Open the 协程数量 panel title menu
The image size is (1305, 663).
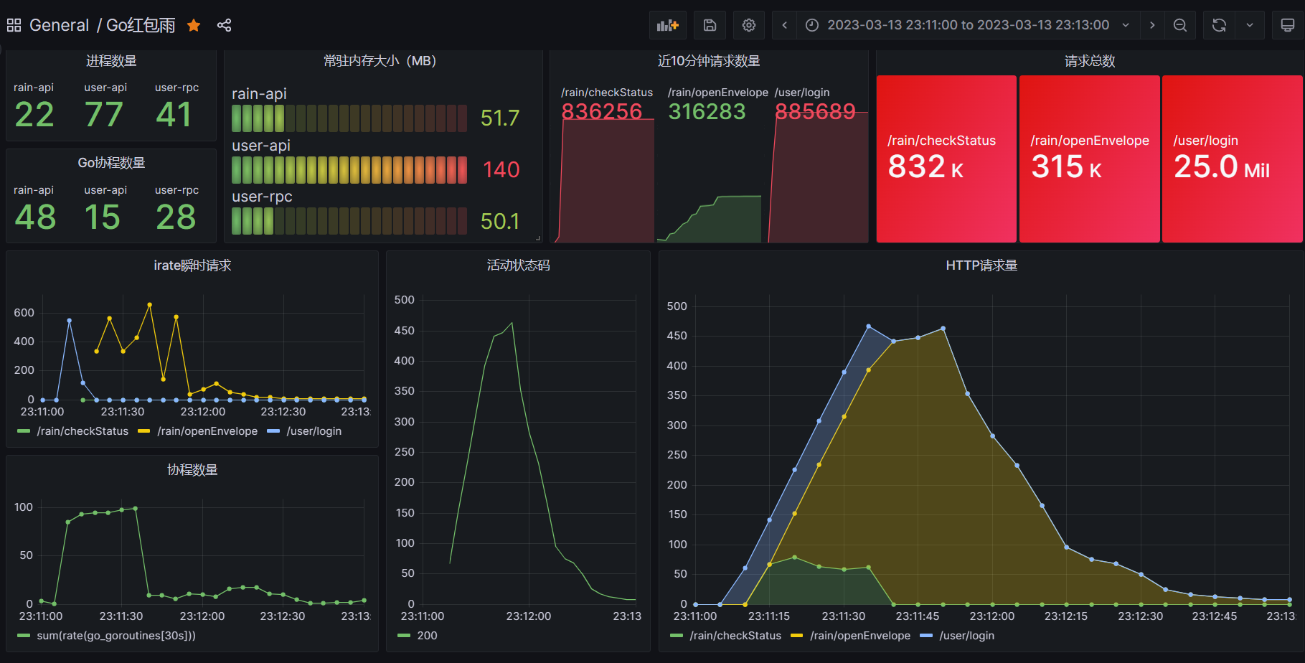click(x=192, y=470)
